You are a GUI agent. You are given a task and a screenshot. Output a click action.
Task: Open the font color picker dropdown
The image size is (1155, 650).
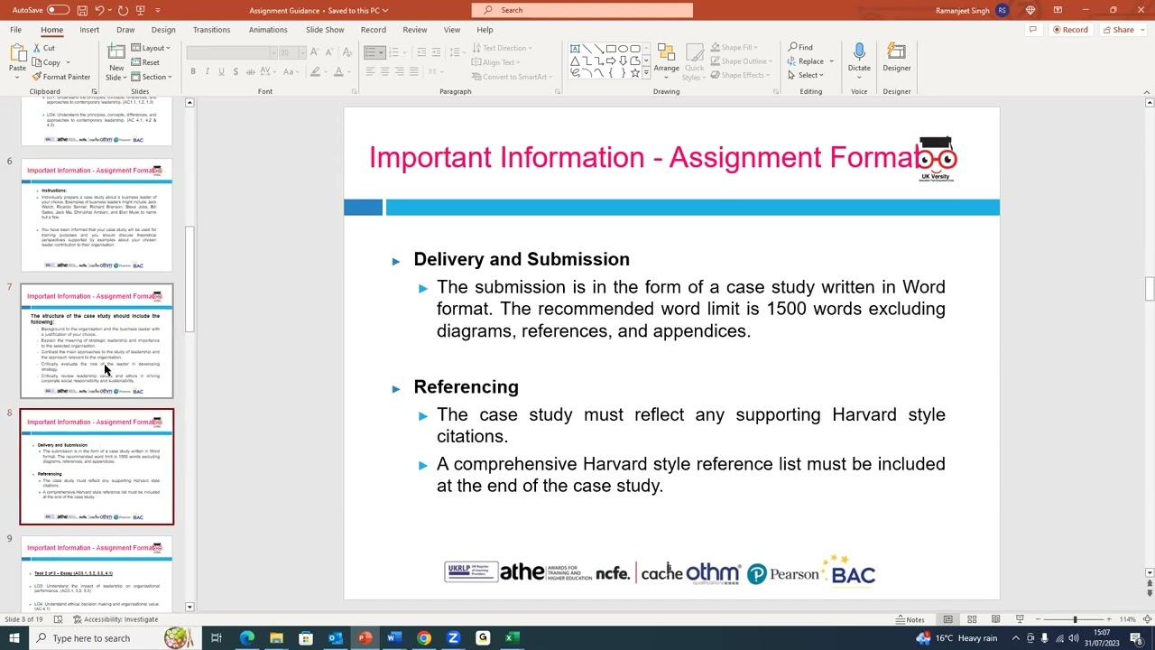(x=349, y=72)
